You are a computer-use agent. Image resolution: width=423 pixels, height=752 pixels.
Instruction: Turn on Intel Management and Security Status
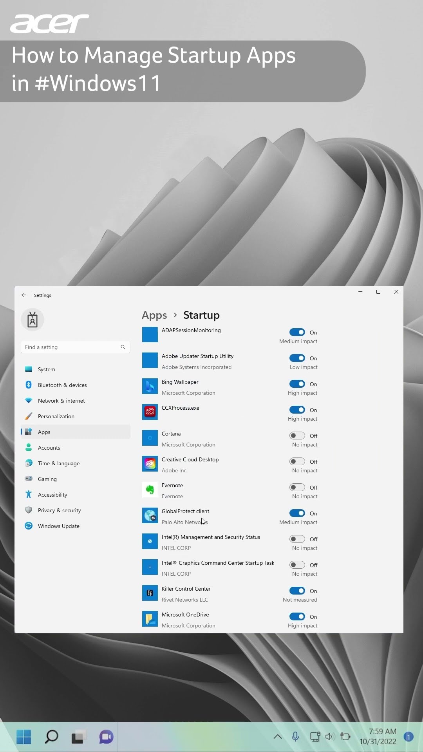point(297,539)
